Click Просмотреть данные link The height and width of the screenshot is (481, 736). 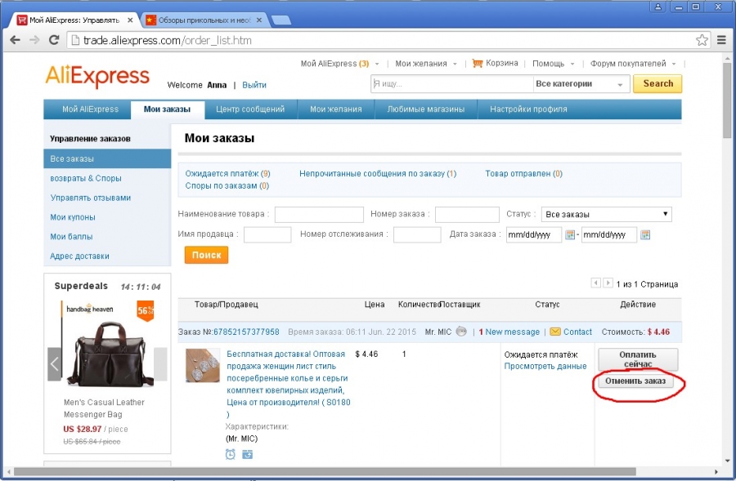coord(545,366)
